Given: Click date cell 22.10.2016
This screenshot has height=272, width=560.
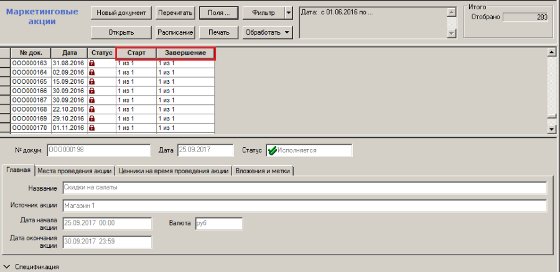Looking at the screenshot, I should pyautogui.click(x=69, y=109).
